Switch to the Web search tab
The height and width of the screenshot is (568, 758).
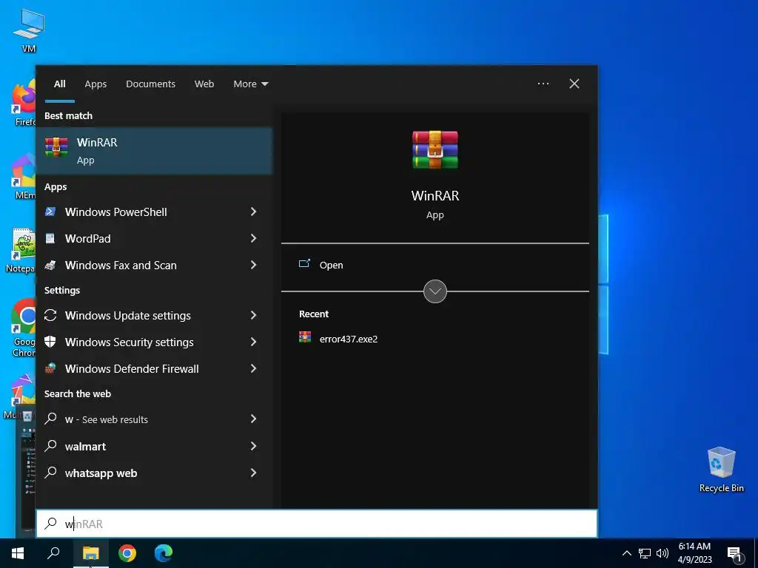tap(204, 84)
